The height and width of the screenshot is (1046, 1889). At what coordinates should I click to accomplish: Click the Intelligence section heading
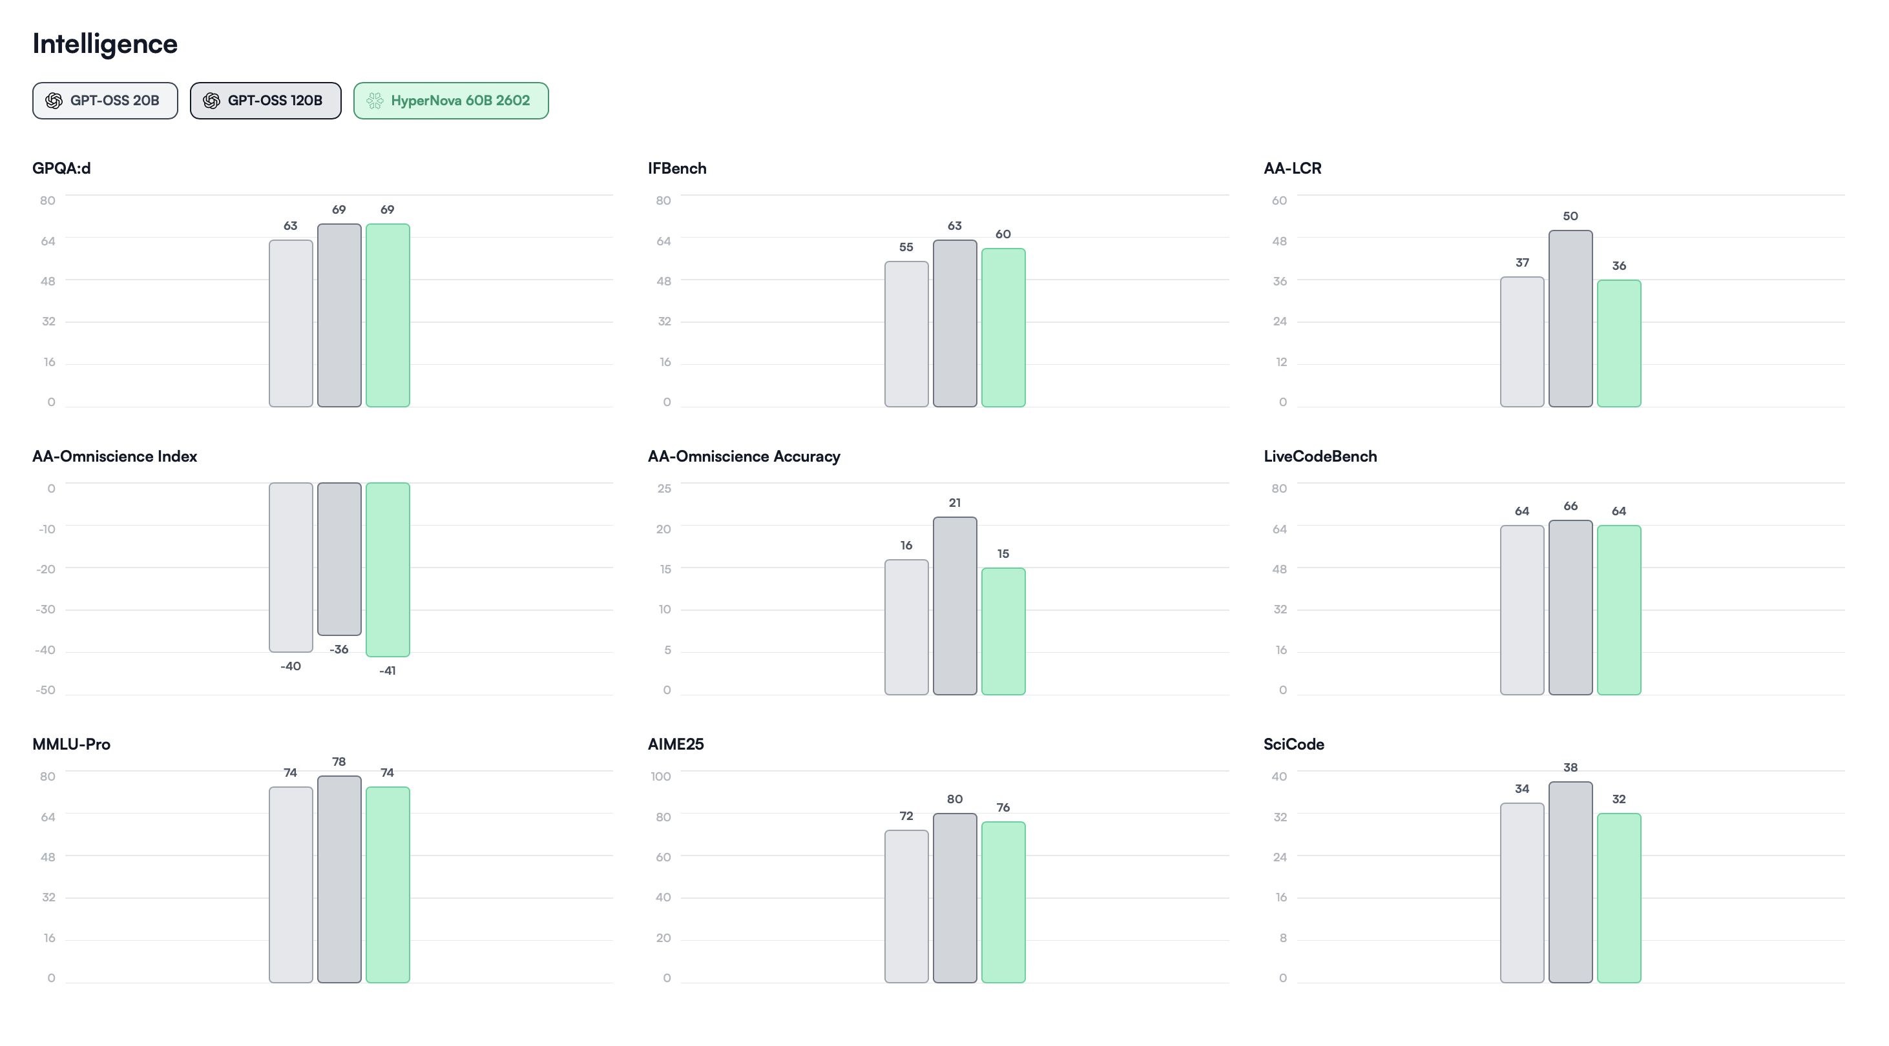[105, 44]
